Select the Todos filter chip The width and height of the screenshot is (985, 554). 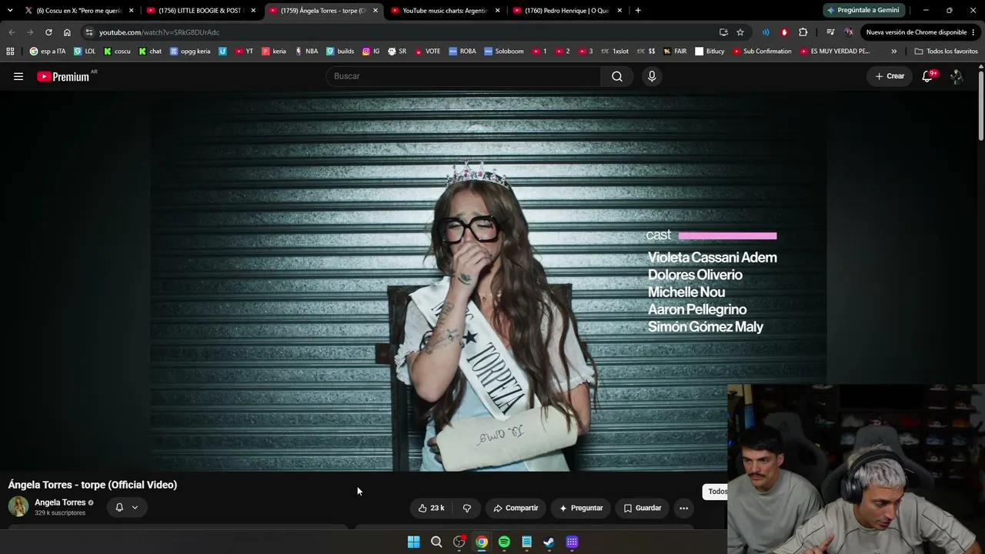717,491
